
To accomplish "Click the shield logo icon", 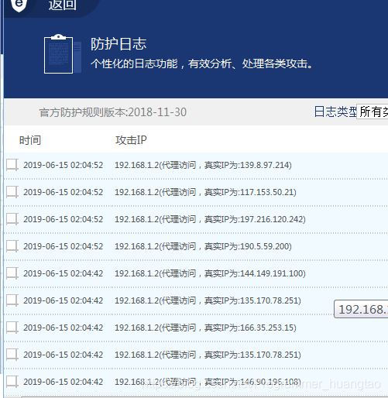I will [x=19, y=5].
